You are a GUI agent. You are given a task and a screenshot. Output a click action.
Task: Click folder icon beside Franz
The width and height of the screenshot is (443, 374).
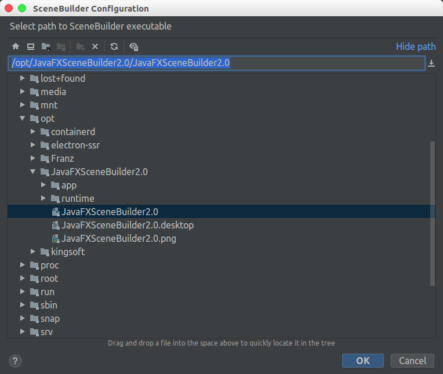coord(45,158)
